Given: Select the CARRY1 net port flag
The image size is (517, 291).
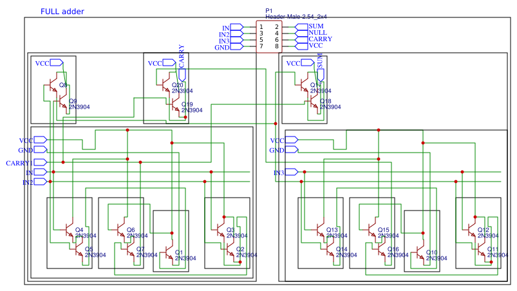Looking at the screenshot, I should [41, 162].
